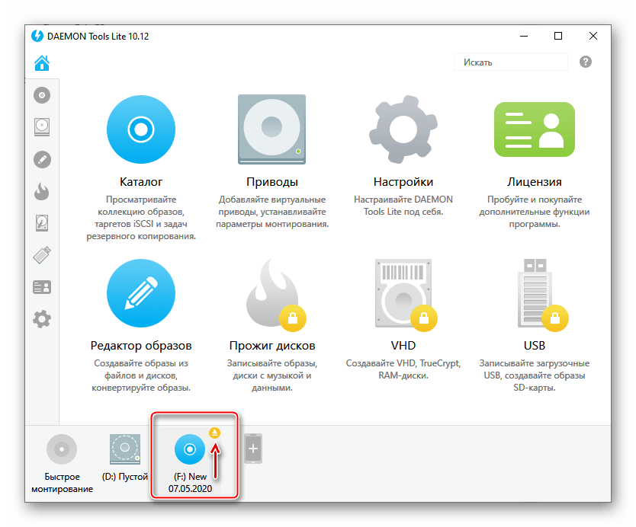Open the Image Editor pencil icon in sidebar
This screenshot has height=527, width=636.
coord(42,160)
